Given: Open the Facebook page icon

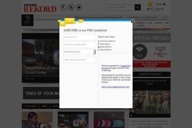Looking at the screenshot, I should 63,7.
